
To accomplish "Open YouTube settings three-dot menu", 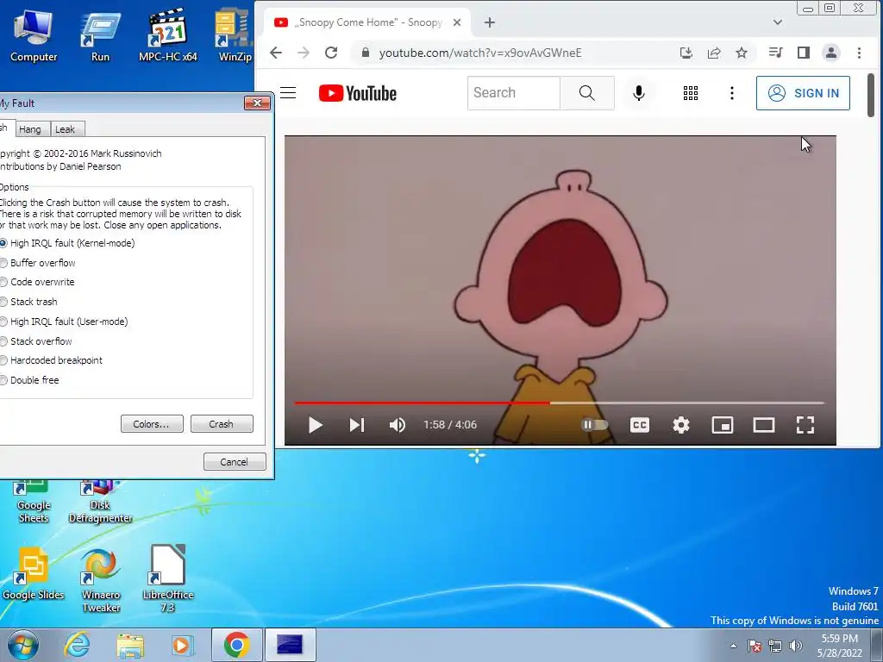I will tap(731, 93).
